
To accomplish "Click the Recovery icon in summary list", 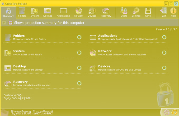I will click(x=8, y=83).
